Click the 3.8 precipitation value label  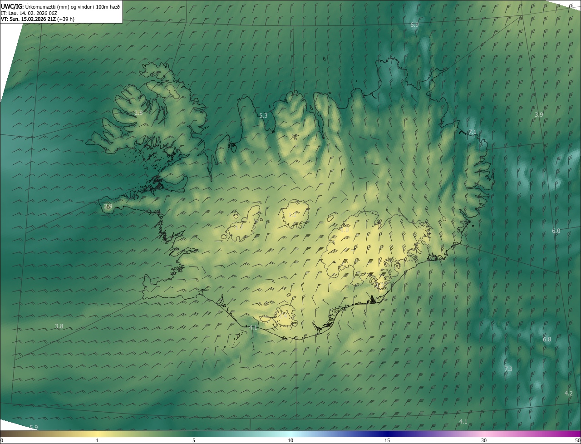[59, 326]
